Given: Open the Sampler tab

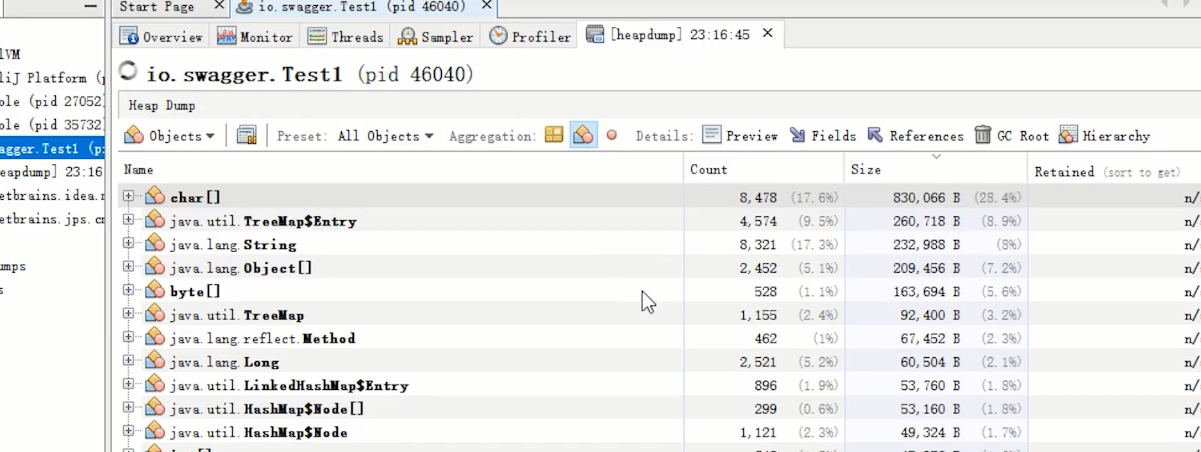Looking at the screenshot, I should coord(435,36).
